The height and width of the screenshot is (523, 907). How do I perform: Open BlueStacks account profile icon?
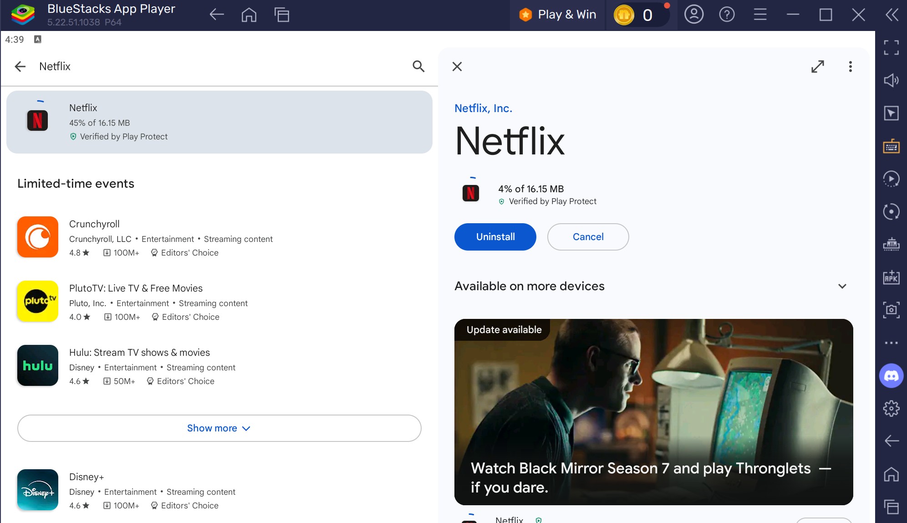(693, 15)
